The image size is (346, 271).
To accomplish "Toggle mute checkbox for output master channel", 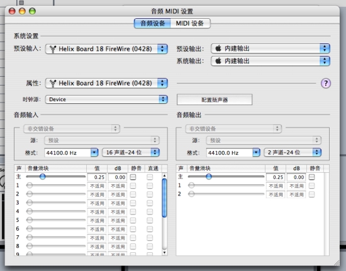I will tap(312, 177).
